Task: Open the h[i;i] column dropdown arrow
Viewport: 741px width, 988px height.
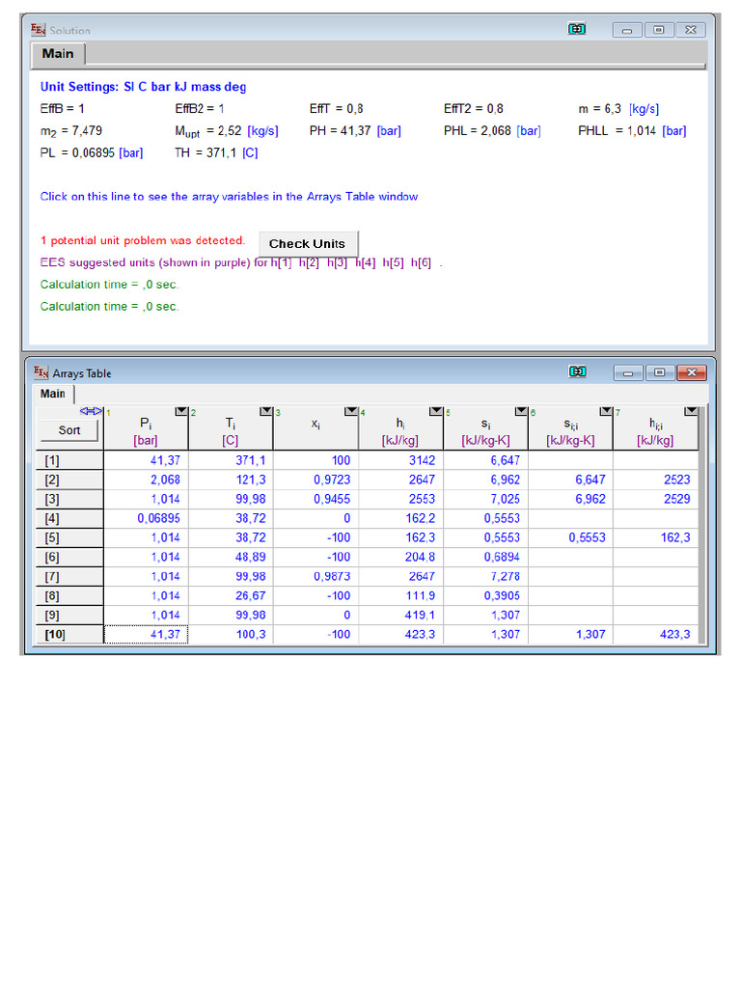Action: click(x=691, y=411)
